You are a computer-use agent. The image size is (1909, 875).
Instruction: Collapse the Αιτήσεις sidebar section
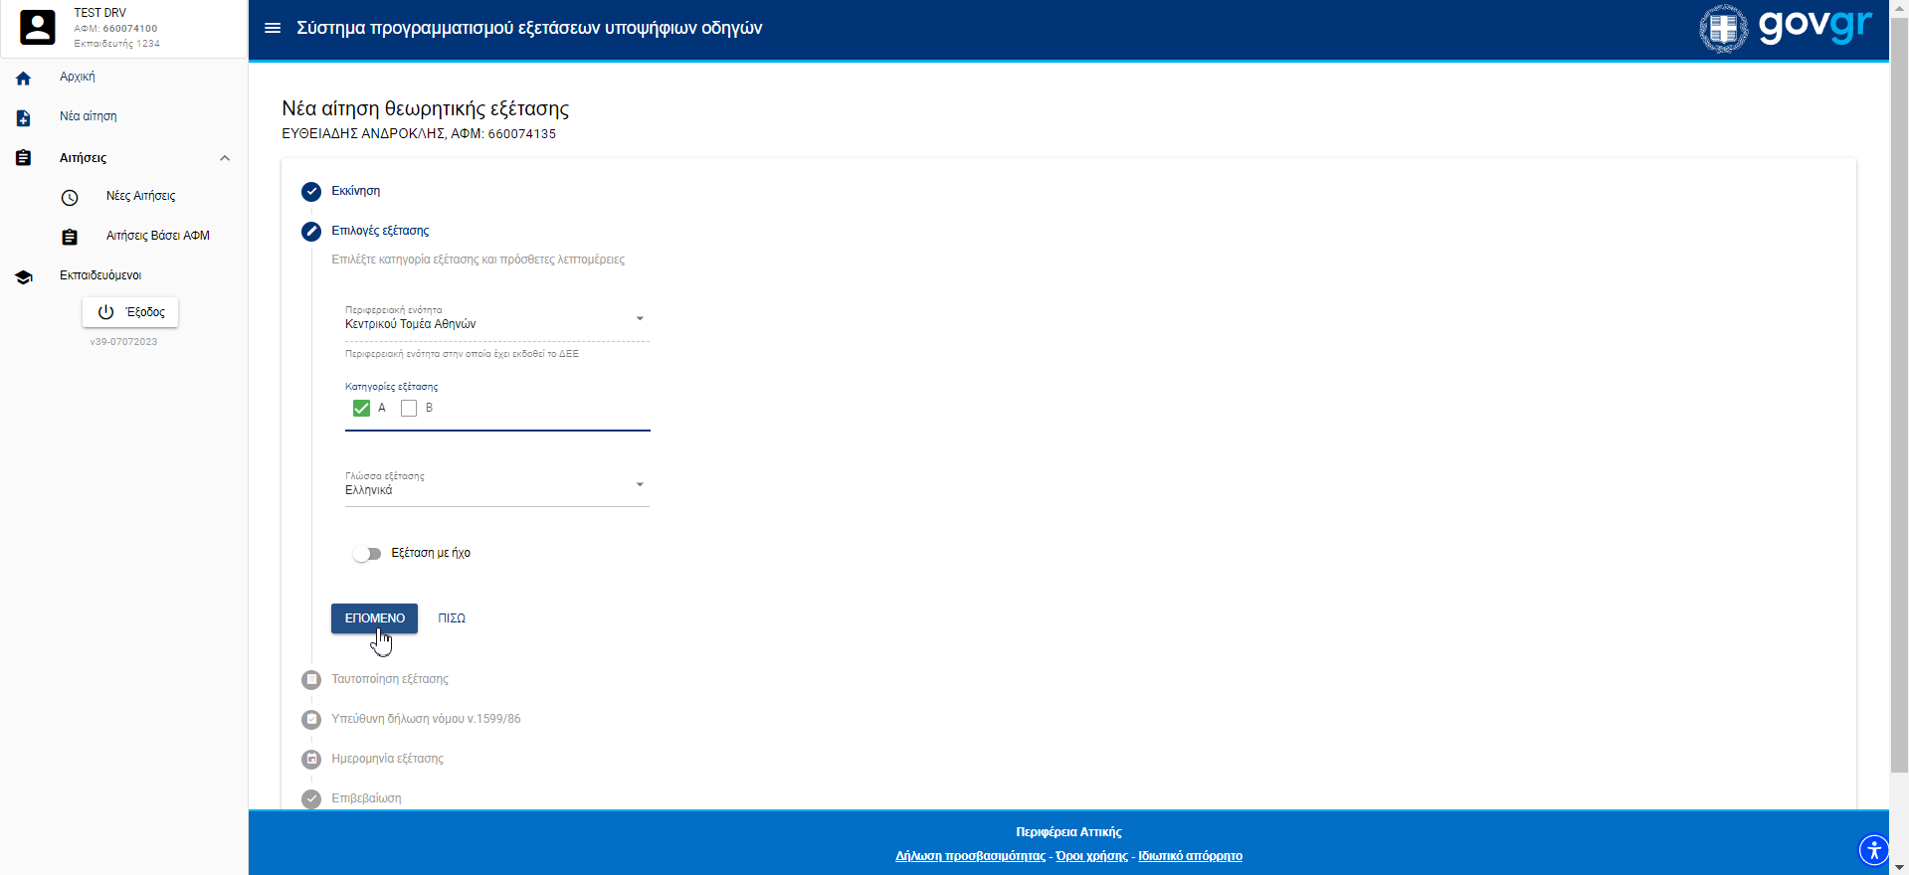[225, 158]
